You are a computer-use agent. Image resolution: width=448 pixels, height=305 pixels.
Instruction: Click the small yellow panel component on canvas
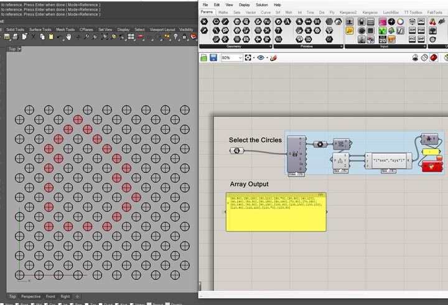431,152
